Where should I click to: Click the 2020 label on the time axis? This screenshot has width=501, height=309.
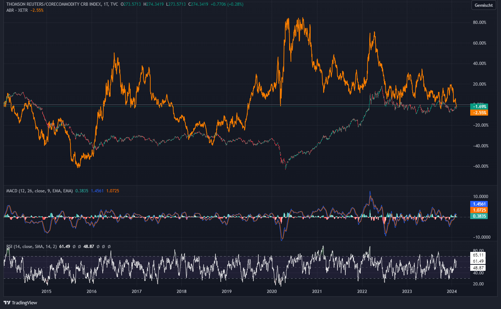[272, 292]
